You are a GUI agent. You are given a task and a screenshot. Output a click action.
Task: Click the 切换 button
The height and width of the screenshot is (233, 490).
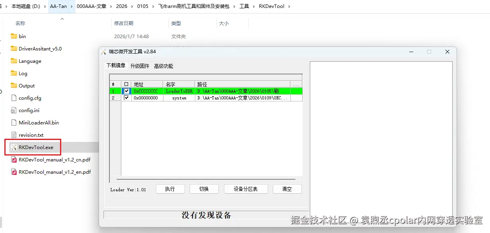click(x=204, y=189)
